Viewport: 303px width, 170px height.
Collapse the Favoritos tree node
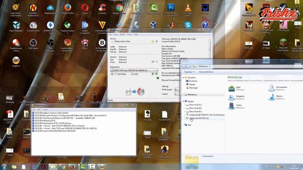(x=184, y=77)
